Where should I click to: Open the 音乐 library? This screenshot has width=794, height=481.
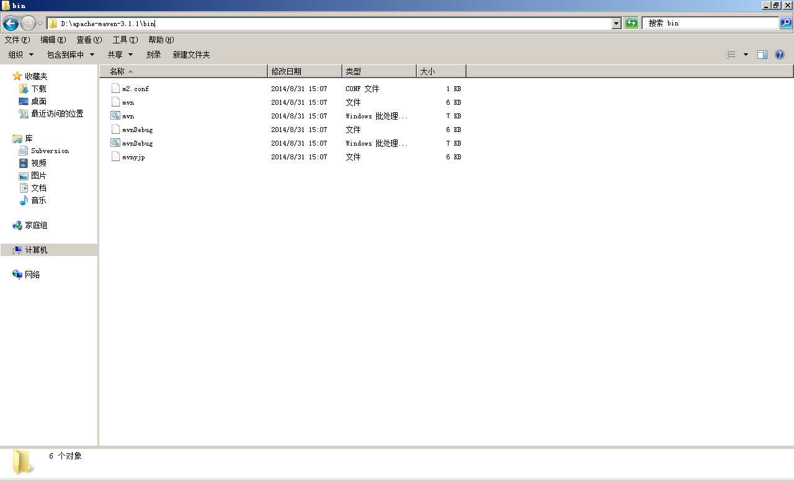click(38, 200)
